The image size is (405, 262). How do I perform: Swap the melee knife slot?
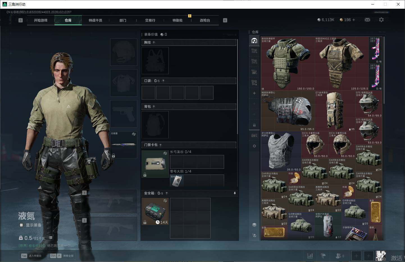pyautogui.click(x=134, y=134)
